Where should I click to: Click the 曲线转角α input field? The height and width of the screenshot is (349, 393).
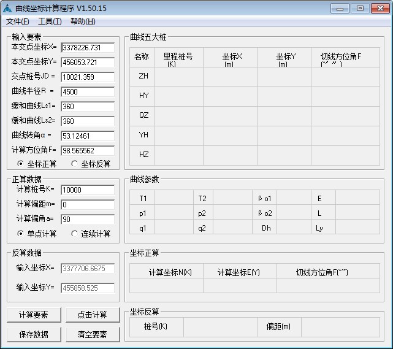[88, 136]
